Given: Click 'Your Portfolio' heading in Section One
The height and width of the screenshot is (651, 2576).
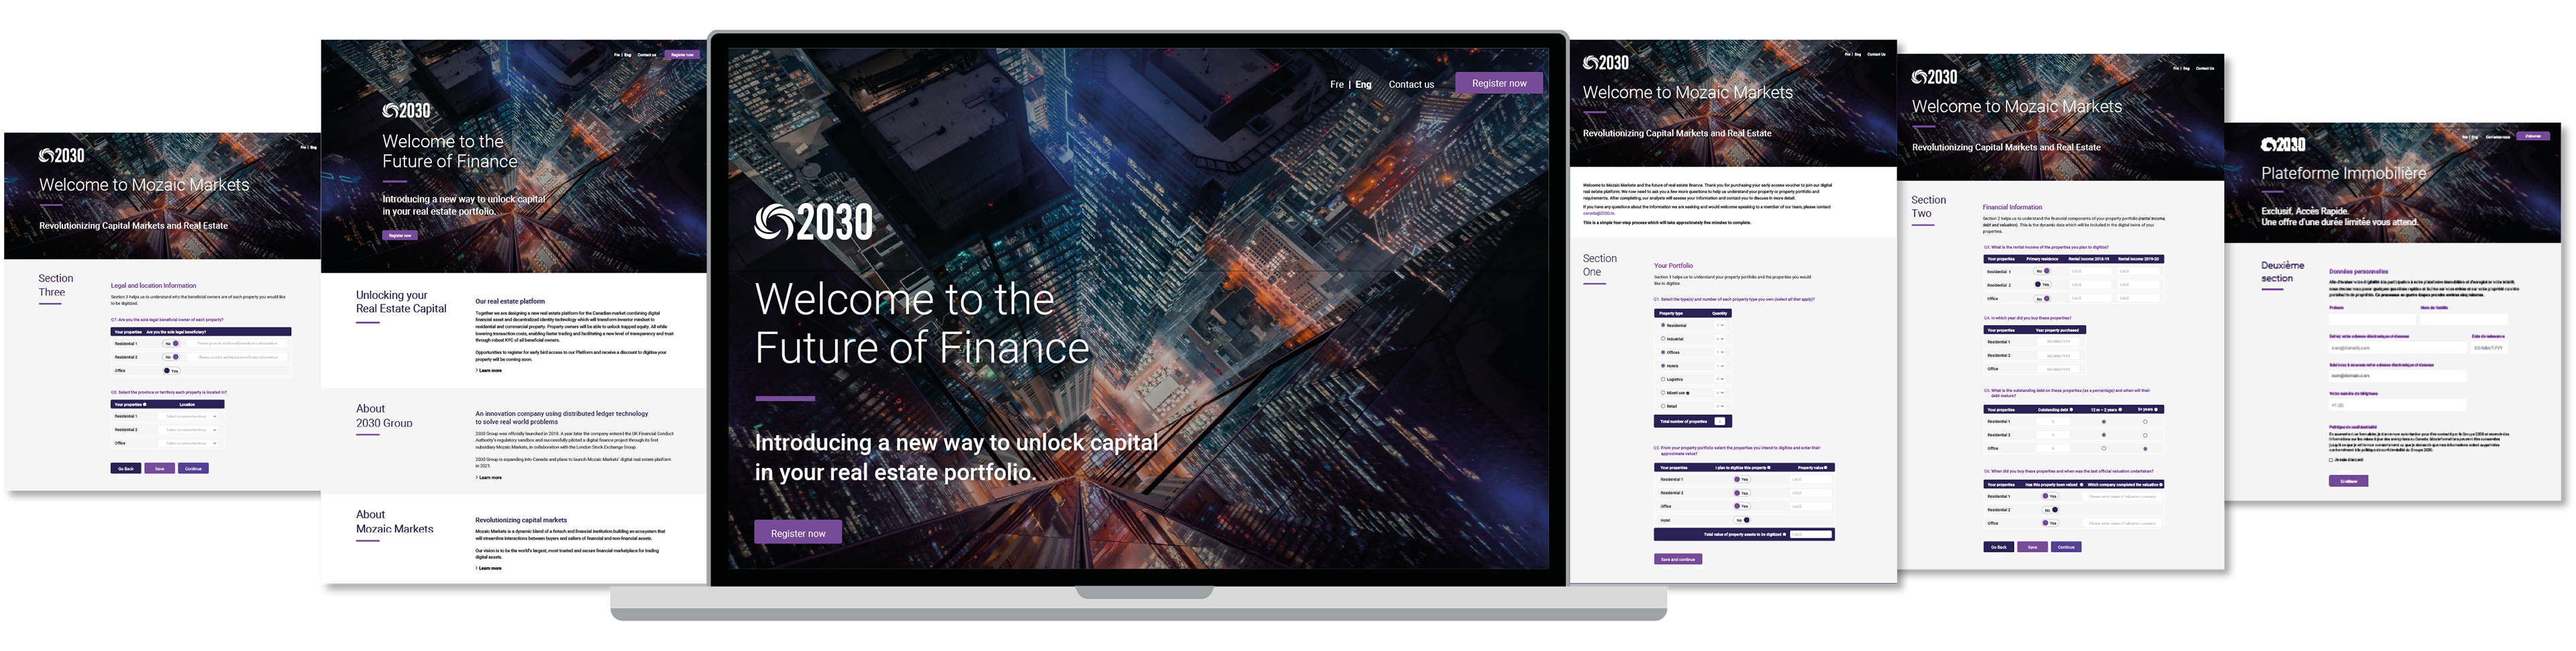Looking at the screenshot, I should [x=1673, y=266].
